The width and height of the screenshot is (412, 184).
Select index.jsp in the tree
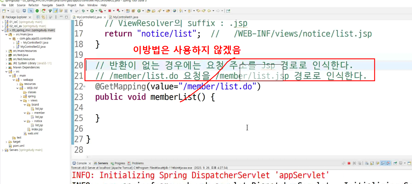point(37,129)
